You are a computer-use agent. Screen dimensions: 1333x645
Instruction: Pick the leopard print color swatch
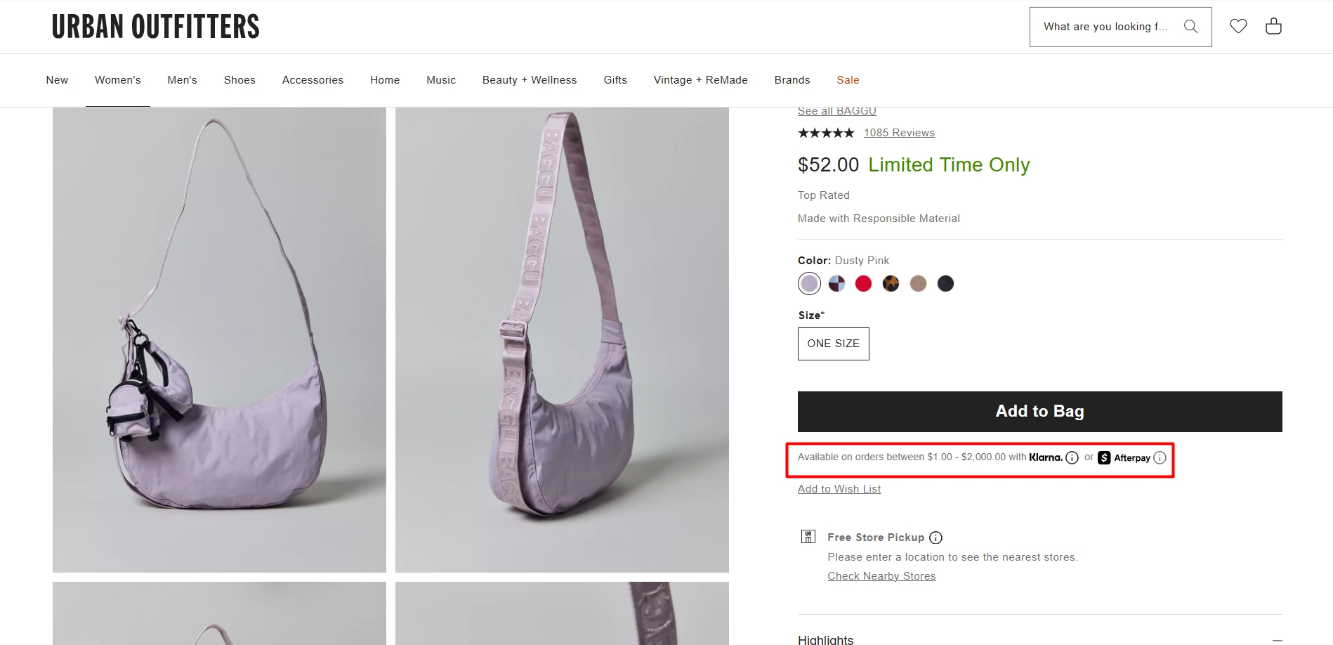coord(891,283)
